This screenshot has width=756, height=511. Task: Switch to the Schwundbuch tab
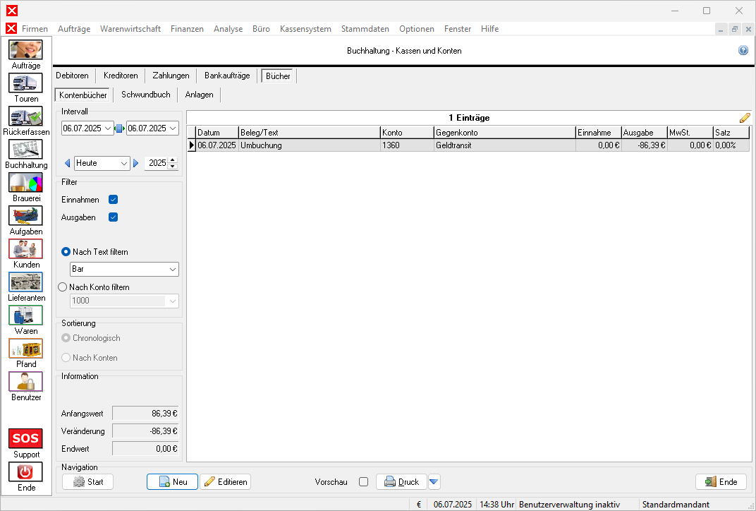coord(145,95)
